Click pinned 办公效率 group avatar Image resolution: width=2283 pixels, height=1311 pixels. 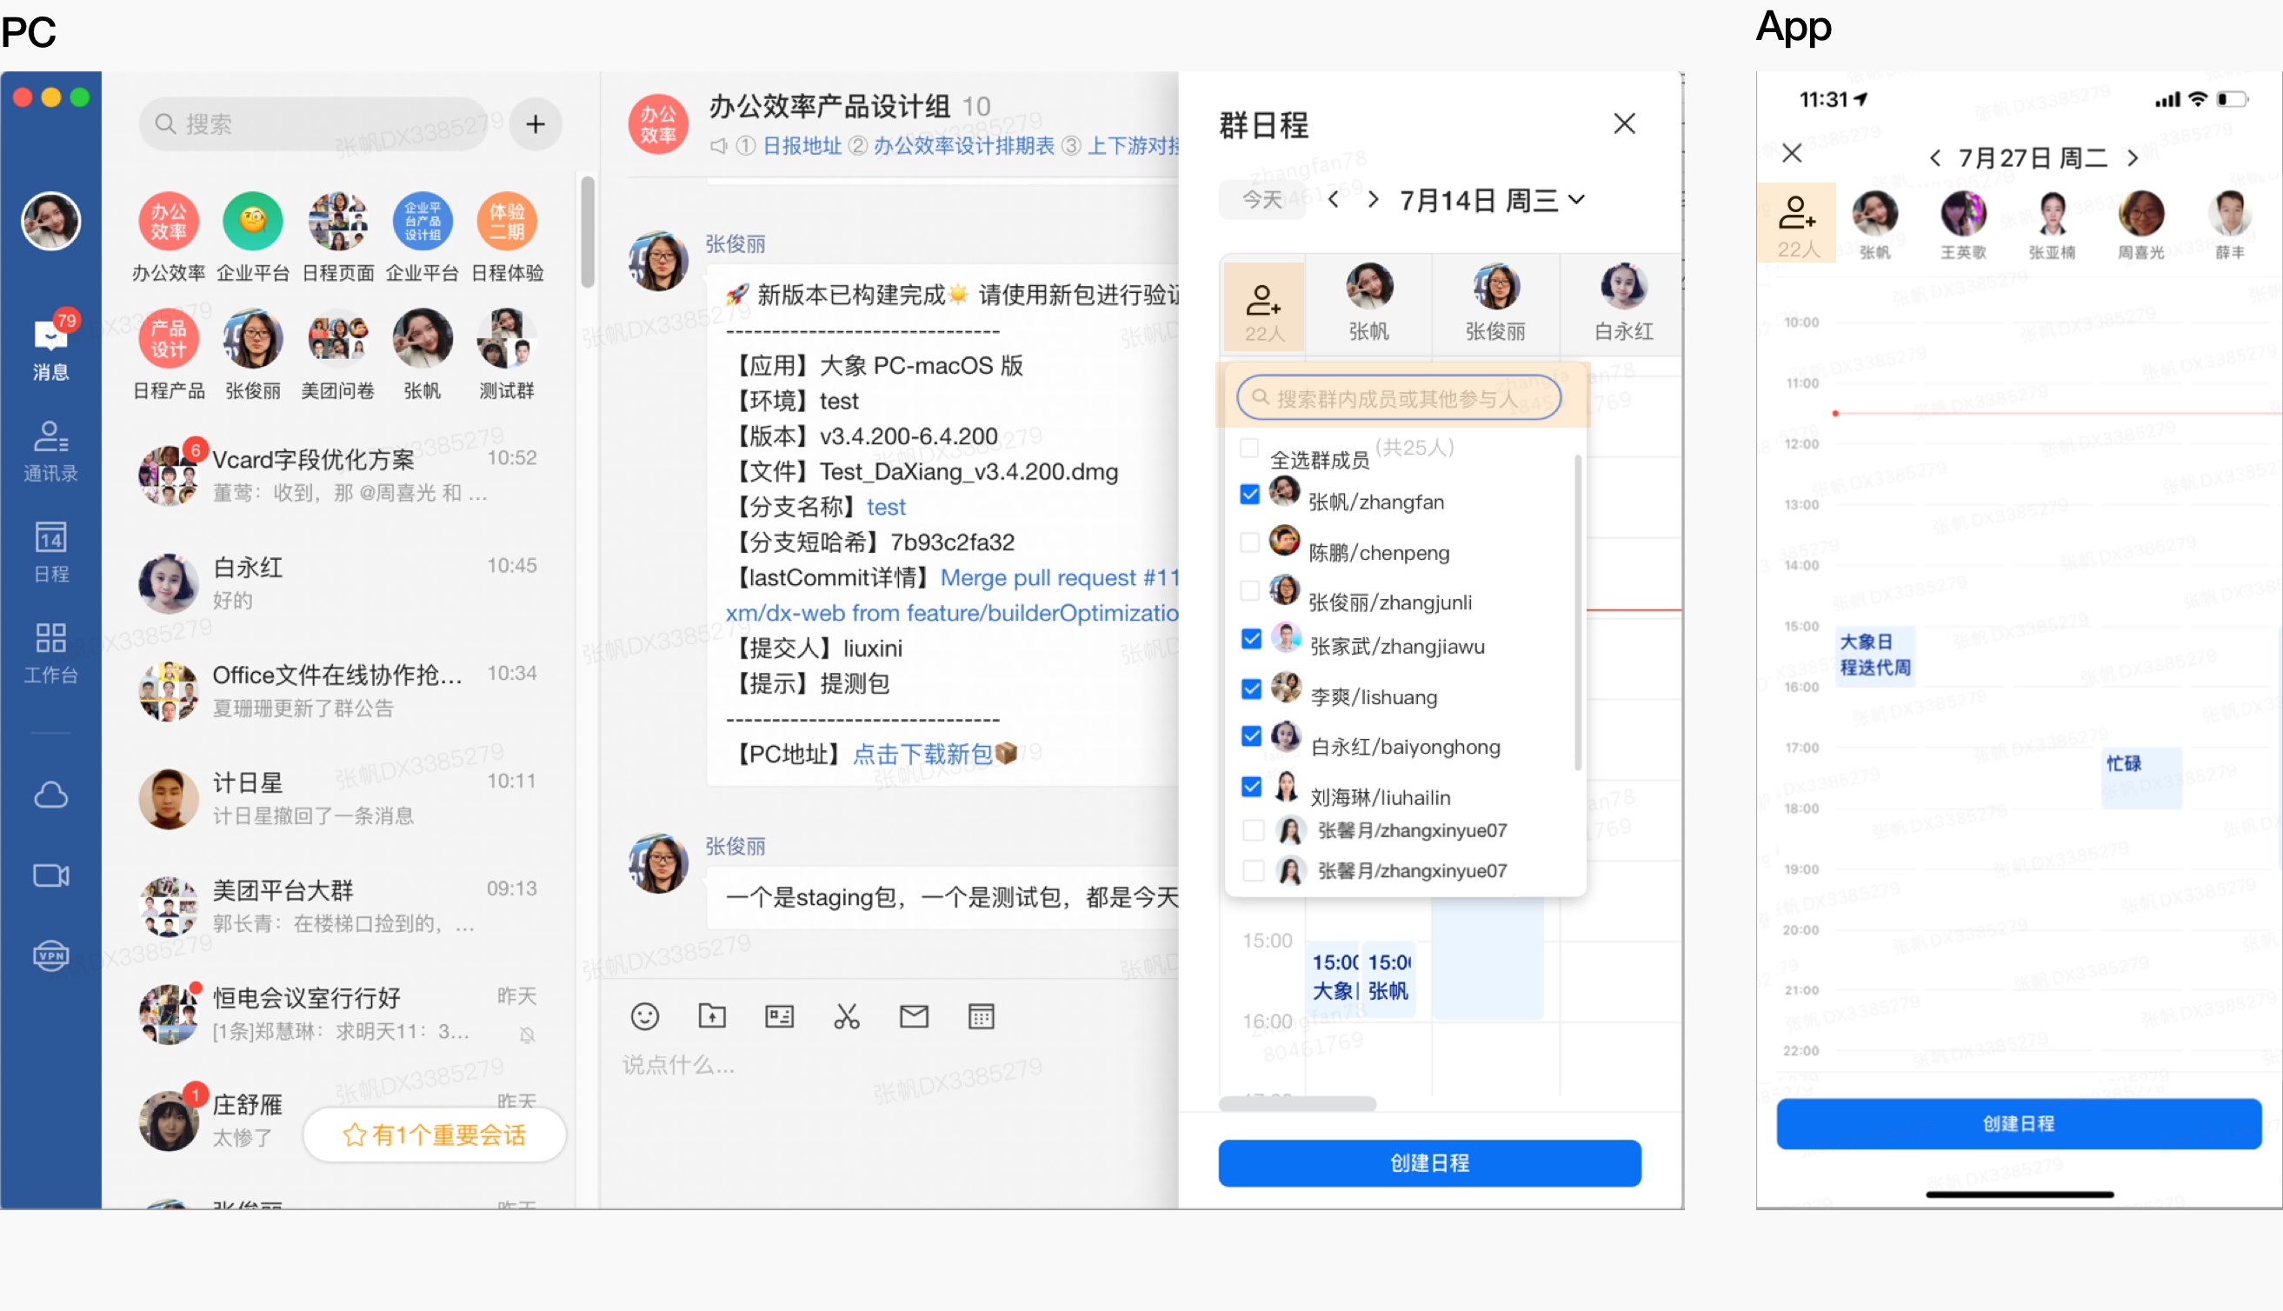[169, 221]
